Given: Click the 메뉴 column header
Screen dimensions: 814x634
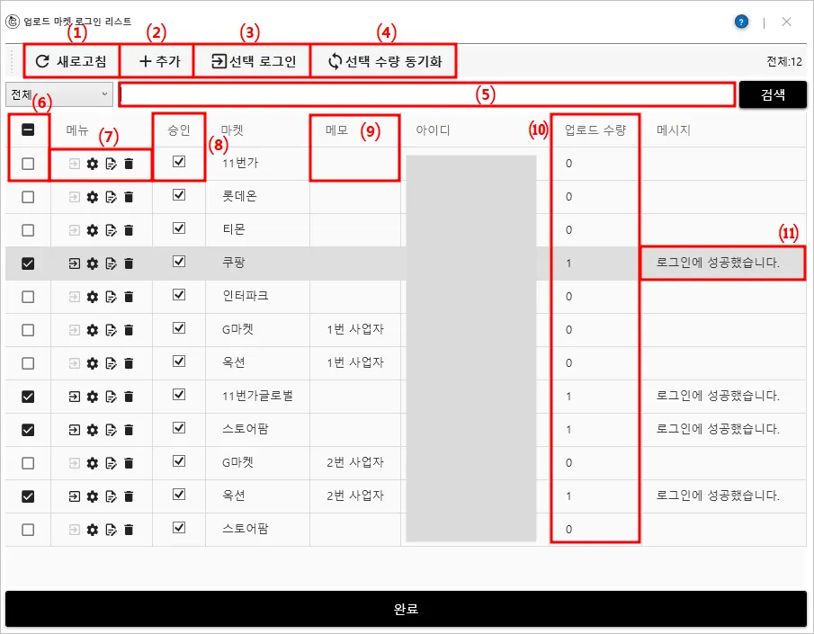Looking at the screenshot, I should click(x=77, y=130).
